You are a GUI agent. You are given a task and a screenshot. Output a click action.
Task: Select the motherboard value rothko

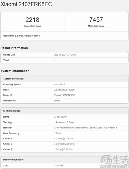coord(57,101)
